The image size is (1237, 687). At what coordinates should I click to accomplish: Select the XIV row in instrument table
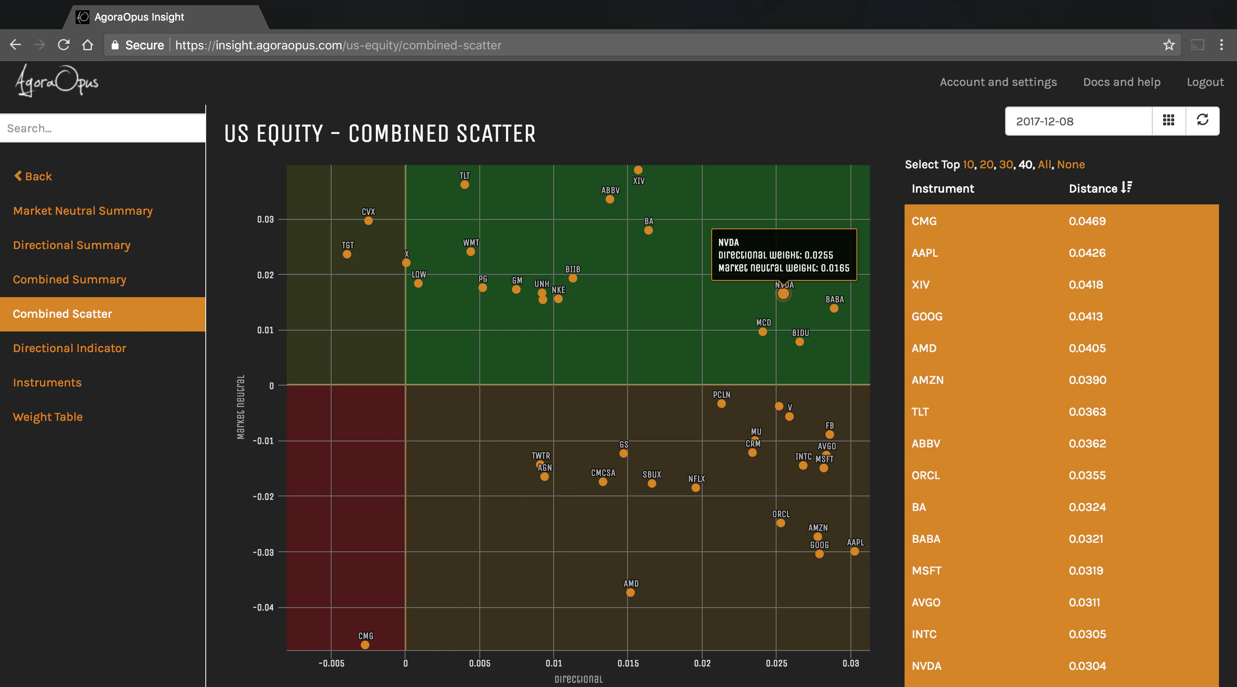1061,285
